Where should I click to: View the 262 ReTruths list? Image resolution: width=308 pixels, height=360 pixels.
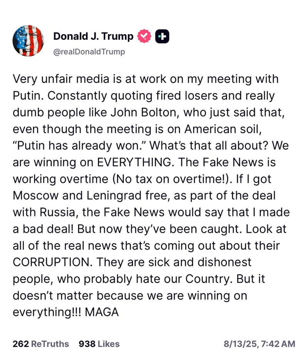[x=41, y=344]
